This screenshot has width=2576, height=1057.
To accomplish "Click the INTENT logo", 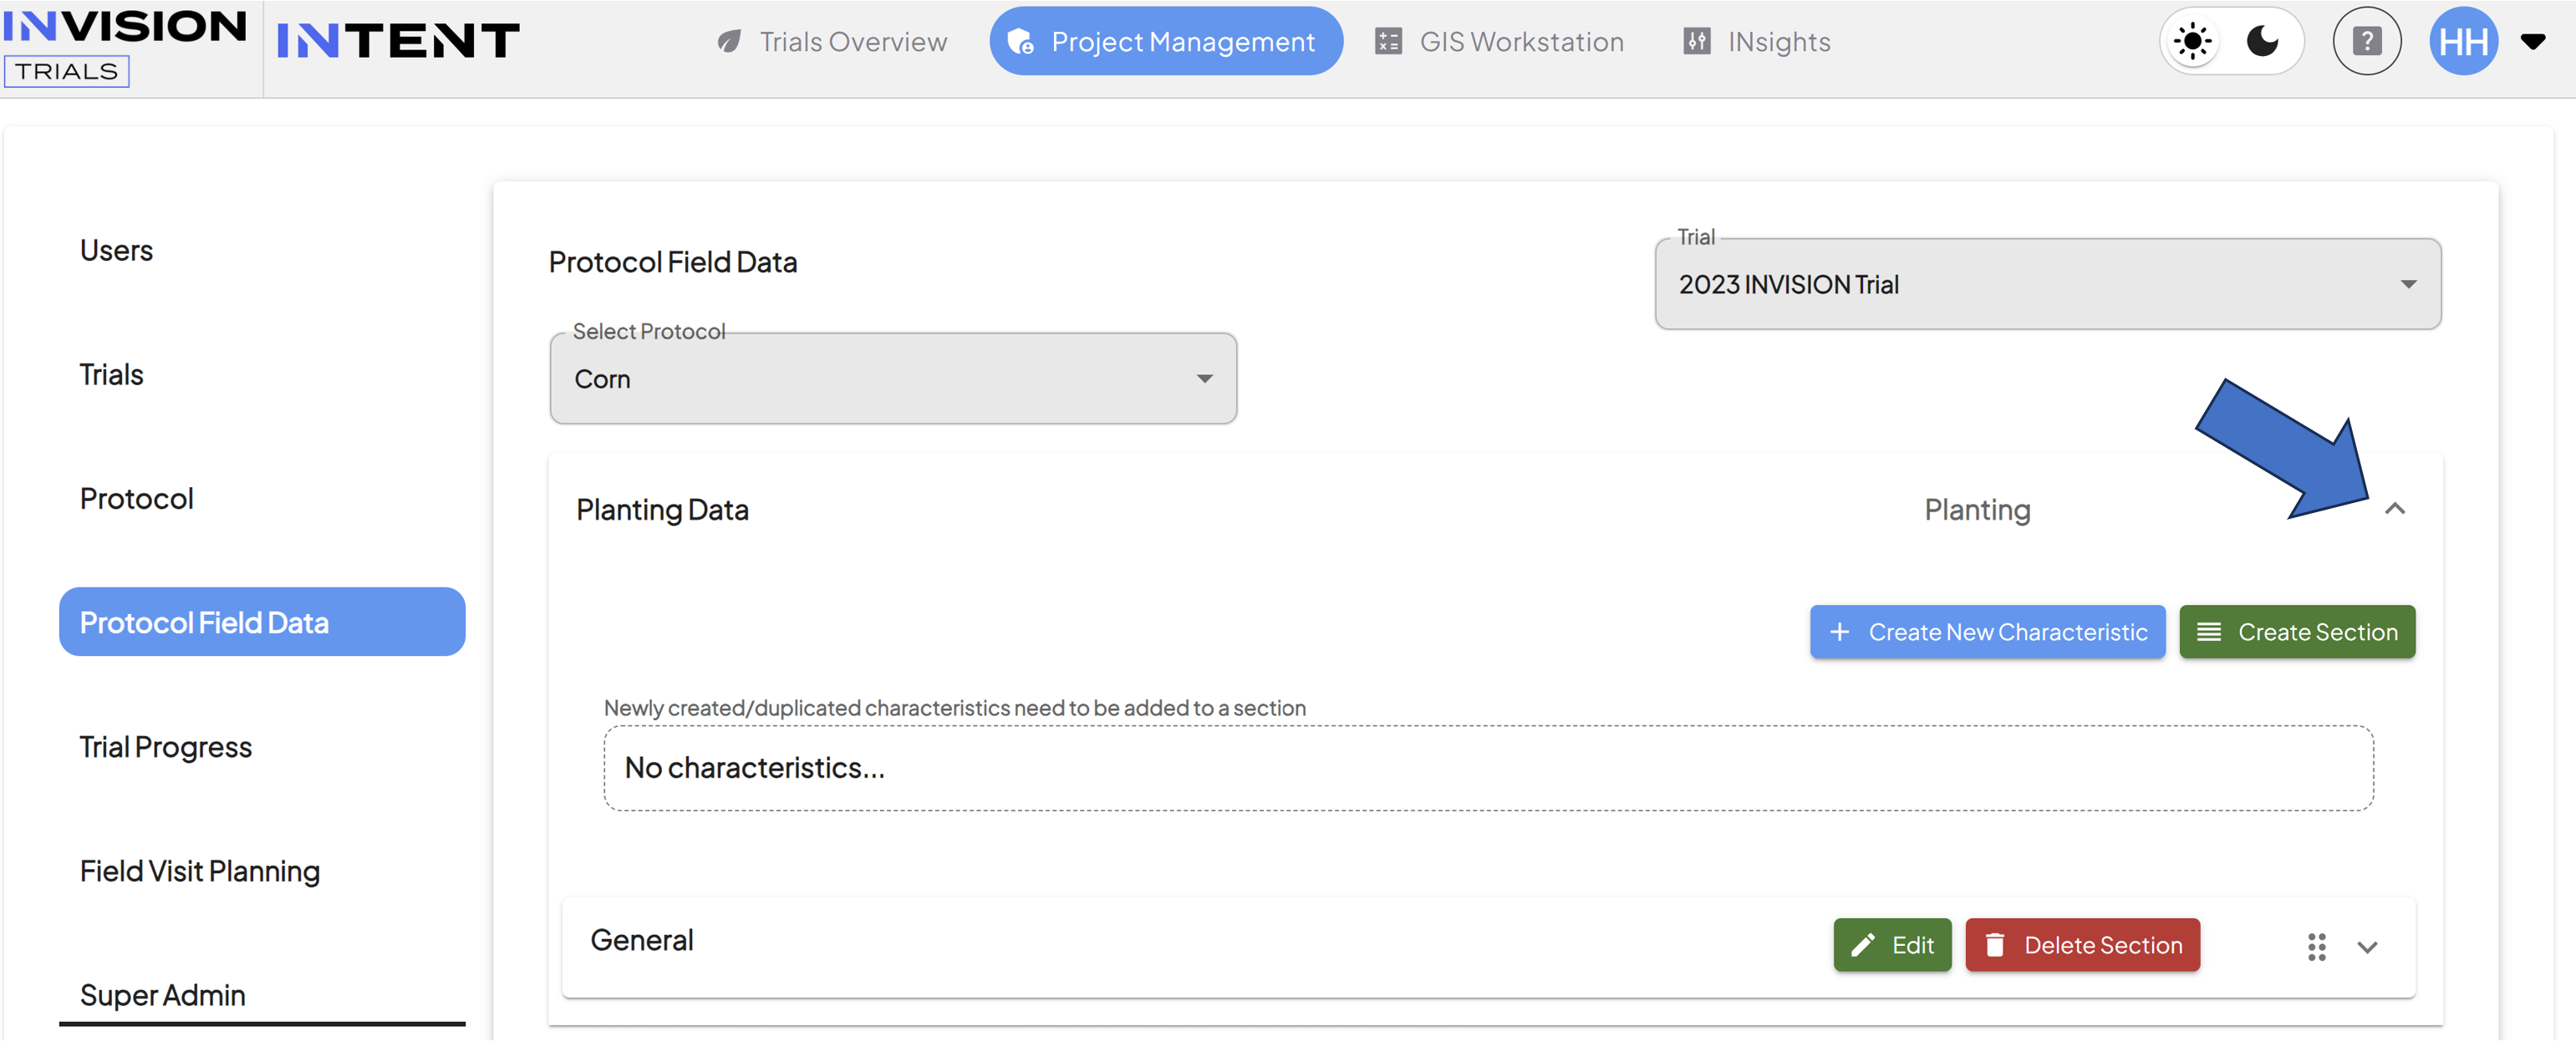I will click(x=397, y=41).
